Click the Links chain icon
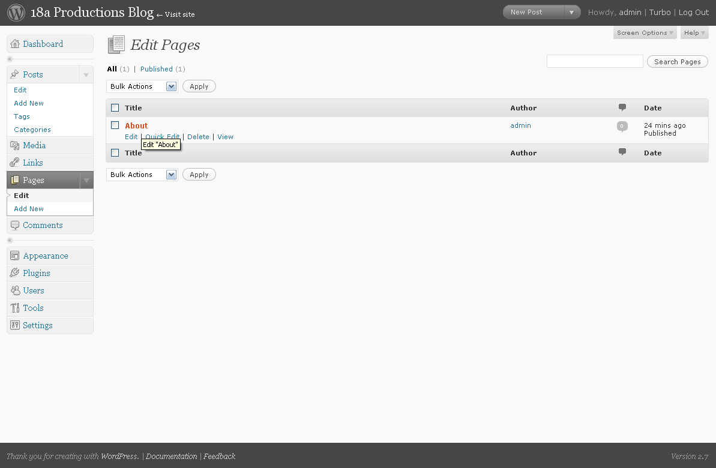This screenshot has height=468, width=716. (x=14, y=163)
